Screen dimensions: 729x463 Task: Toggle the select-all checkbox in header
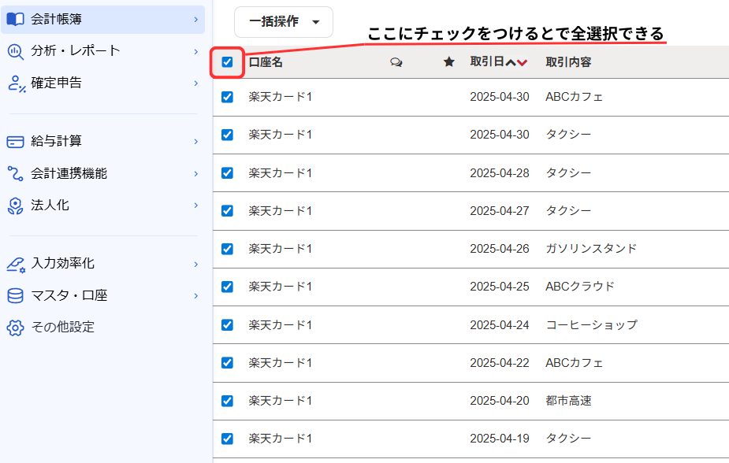[x=228, y=62]
